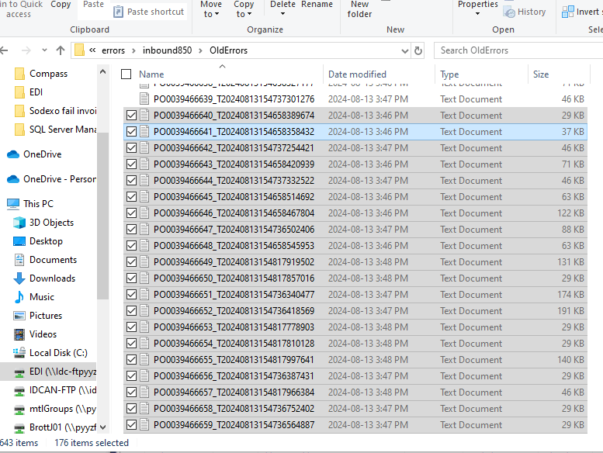Viewport: 603px width, 453px height.
Task: Uncheck file PO0039466652 checkbox
Action: tap(131, 311)
